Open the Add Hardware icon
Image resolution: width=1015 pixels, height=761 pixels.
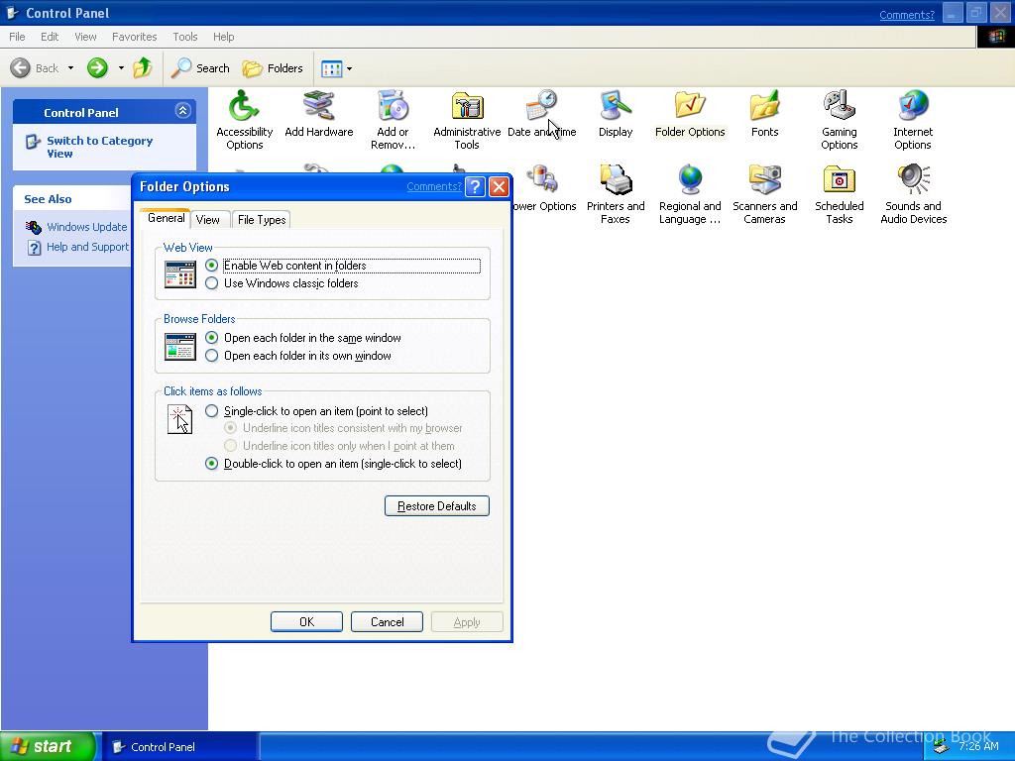(318, 115)
